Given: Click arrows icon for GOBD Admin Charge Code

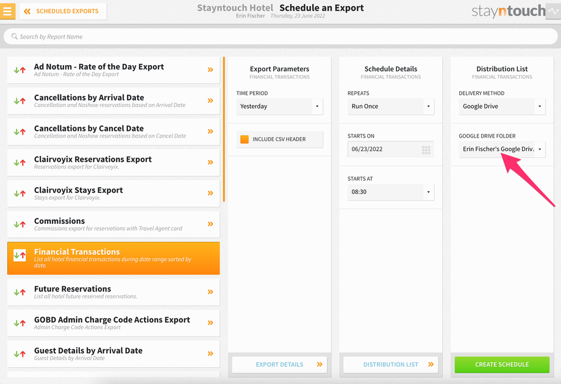Looking at the screenshot, I should [20, 323].
